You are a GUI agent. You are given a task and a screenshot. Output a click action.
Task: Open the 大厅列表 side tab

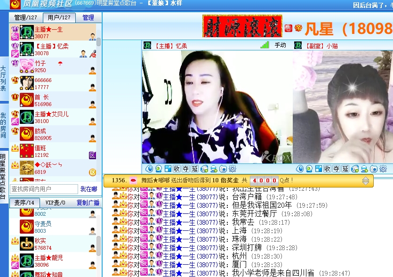pyautogui.click(x=3, y=79)
